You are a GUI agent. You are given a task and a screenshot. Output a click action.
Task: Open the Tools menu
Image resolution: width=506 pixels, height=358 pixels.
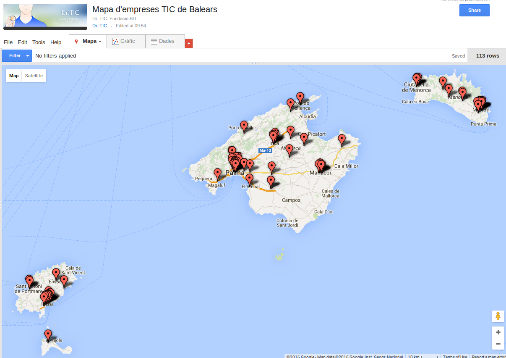(39, 42)
